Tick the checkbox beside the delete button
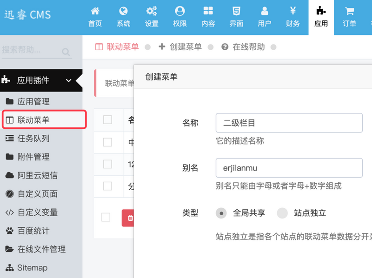 pyautogui.click(x=106, y=217)
